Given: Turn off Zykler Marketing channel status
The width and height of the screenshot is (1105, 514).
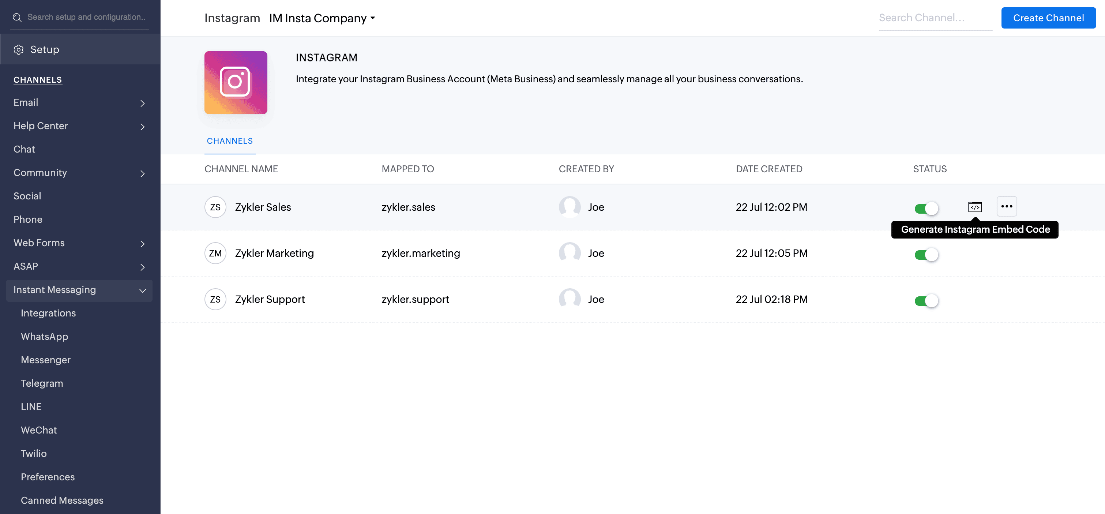Looking at the screenshot, I should (926, 255).
